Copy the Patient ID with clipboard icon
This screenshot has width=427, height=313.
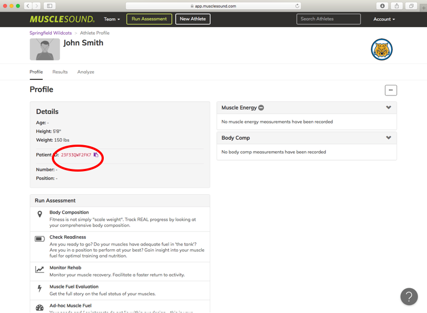point(96,155)
